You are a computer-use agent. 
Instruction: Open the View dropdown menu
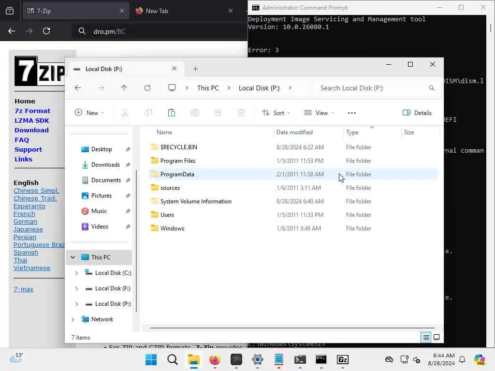pos(319,113)
